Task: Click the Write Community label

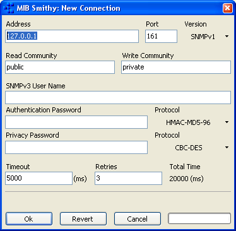Action: [x=148, y=56]
